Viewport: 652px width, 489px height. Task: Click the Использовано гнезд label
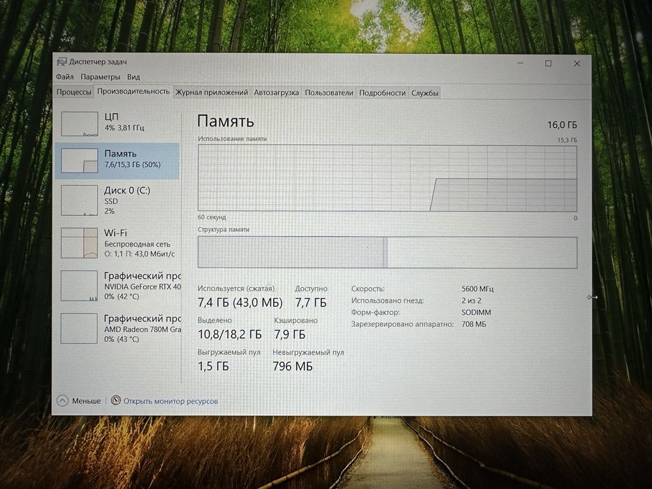pyautogui.click(x=388, y=300)
